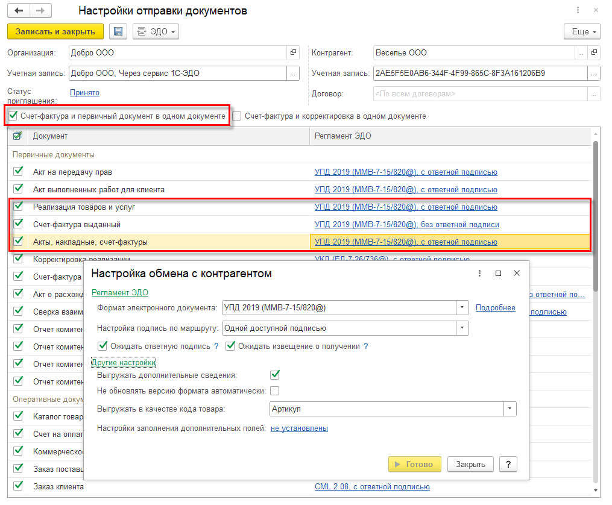
Task: Click the Закрыть button in dialog
Action: pyautogui.click(x=470, y=465)
